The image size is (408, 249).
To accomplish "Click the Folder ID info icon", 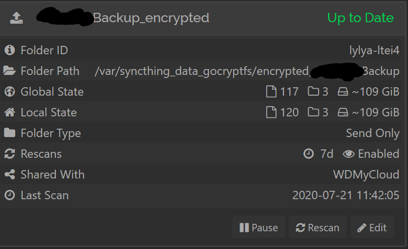I will point(9,50).
